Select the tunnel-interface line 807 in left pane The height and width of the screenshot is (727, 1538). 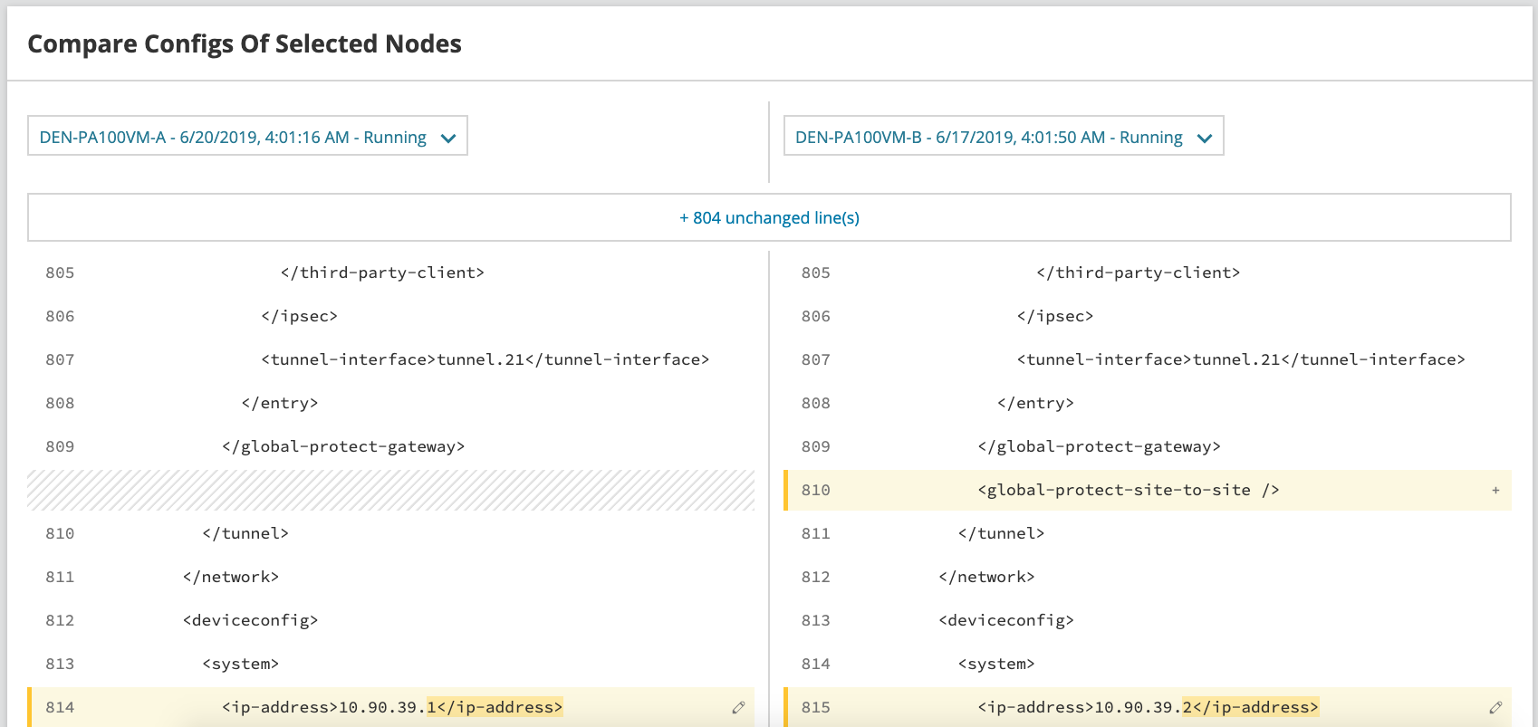485,359
